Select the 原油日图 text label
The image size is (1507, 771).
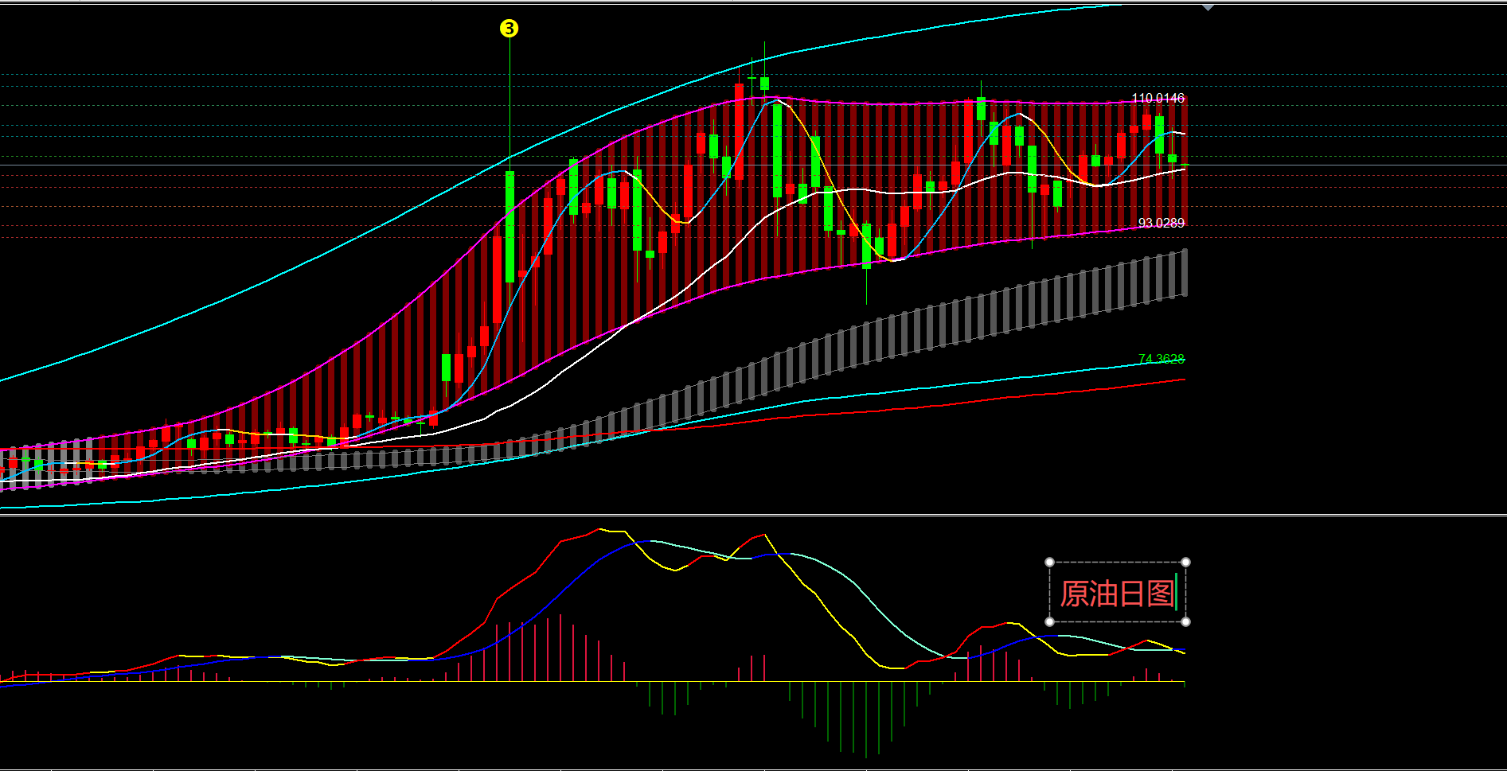[1117, 594]
